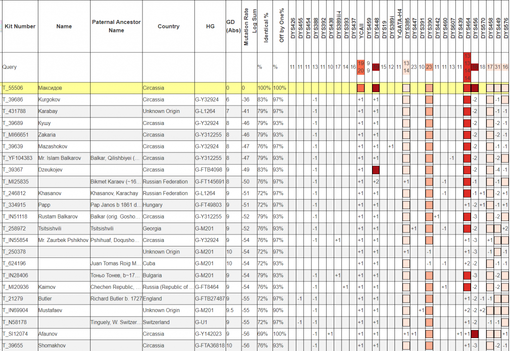Screen dimensions: 510x351
Task: Click dark red DYS448 cell in Dzeukojev row
Action: [x=376, y=170]
